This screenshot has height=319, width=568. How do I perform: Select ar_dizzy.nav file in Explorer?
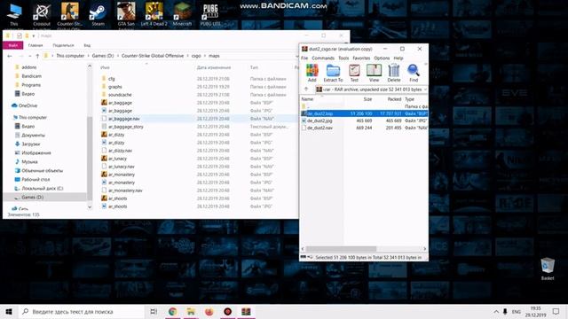[120, 151]
